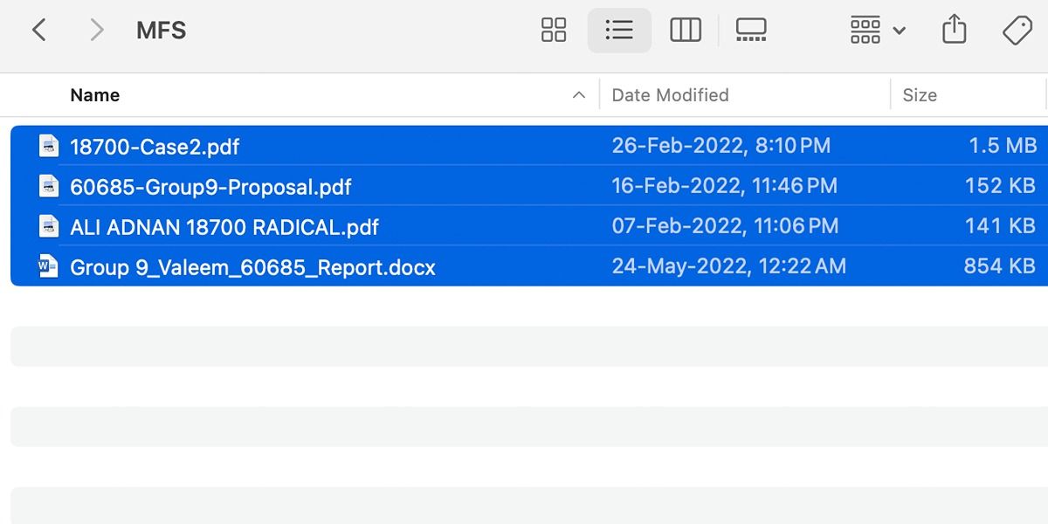The width and height of the screenshot is (1048, 524).
Task: Open the grouping options dropdown
Action: [865, 29]
